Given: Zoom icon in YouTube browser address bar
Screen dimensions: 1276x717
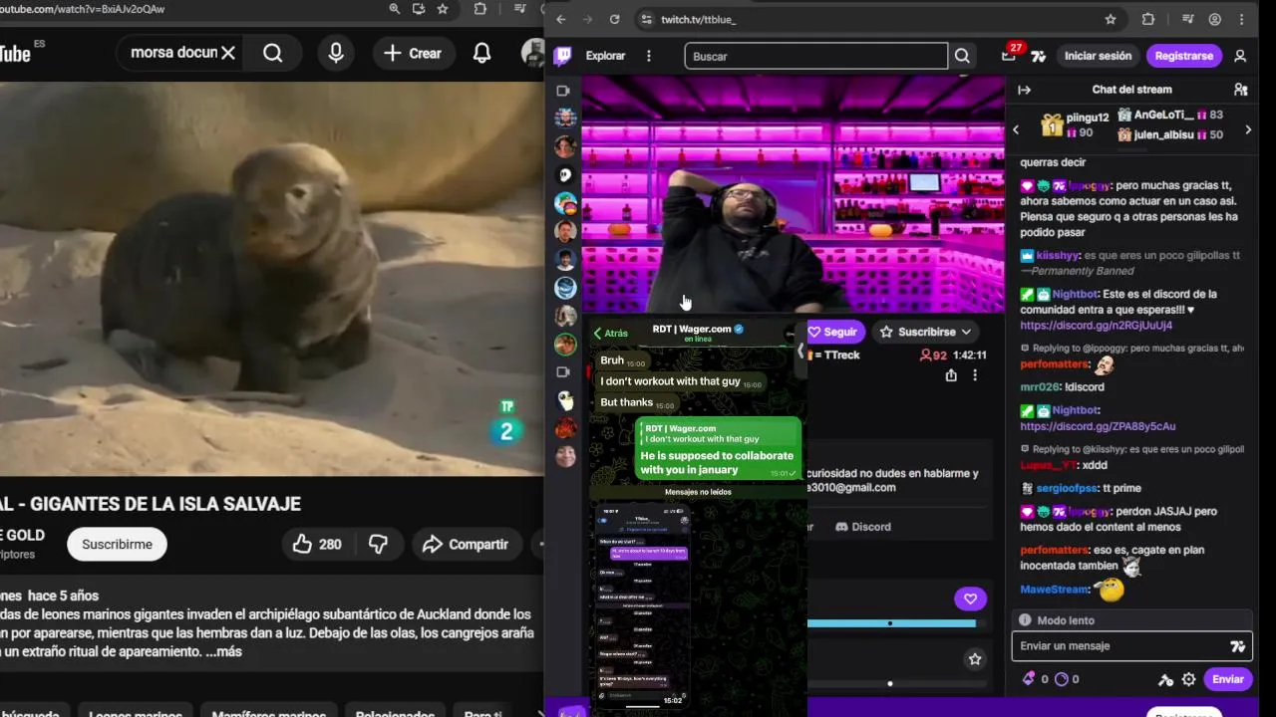Looking at the screenshot, I should pyautogui.click(x=395, y=9).
